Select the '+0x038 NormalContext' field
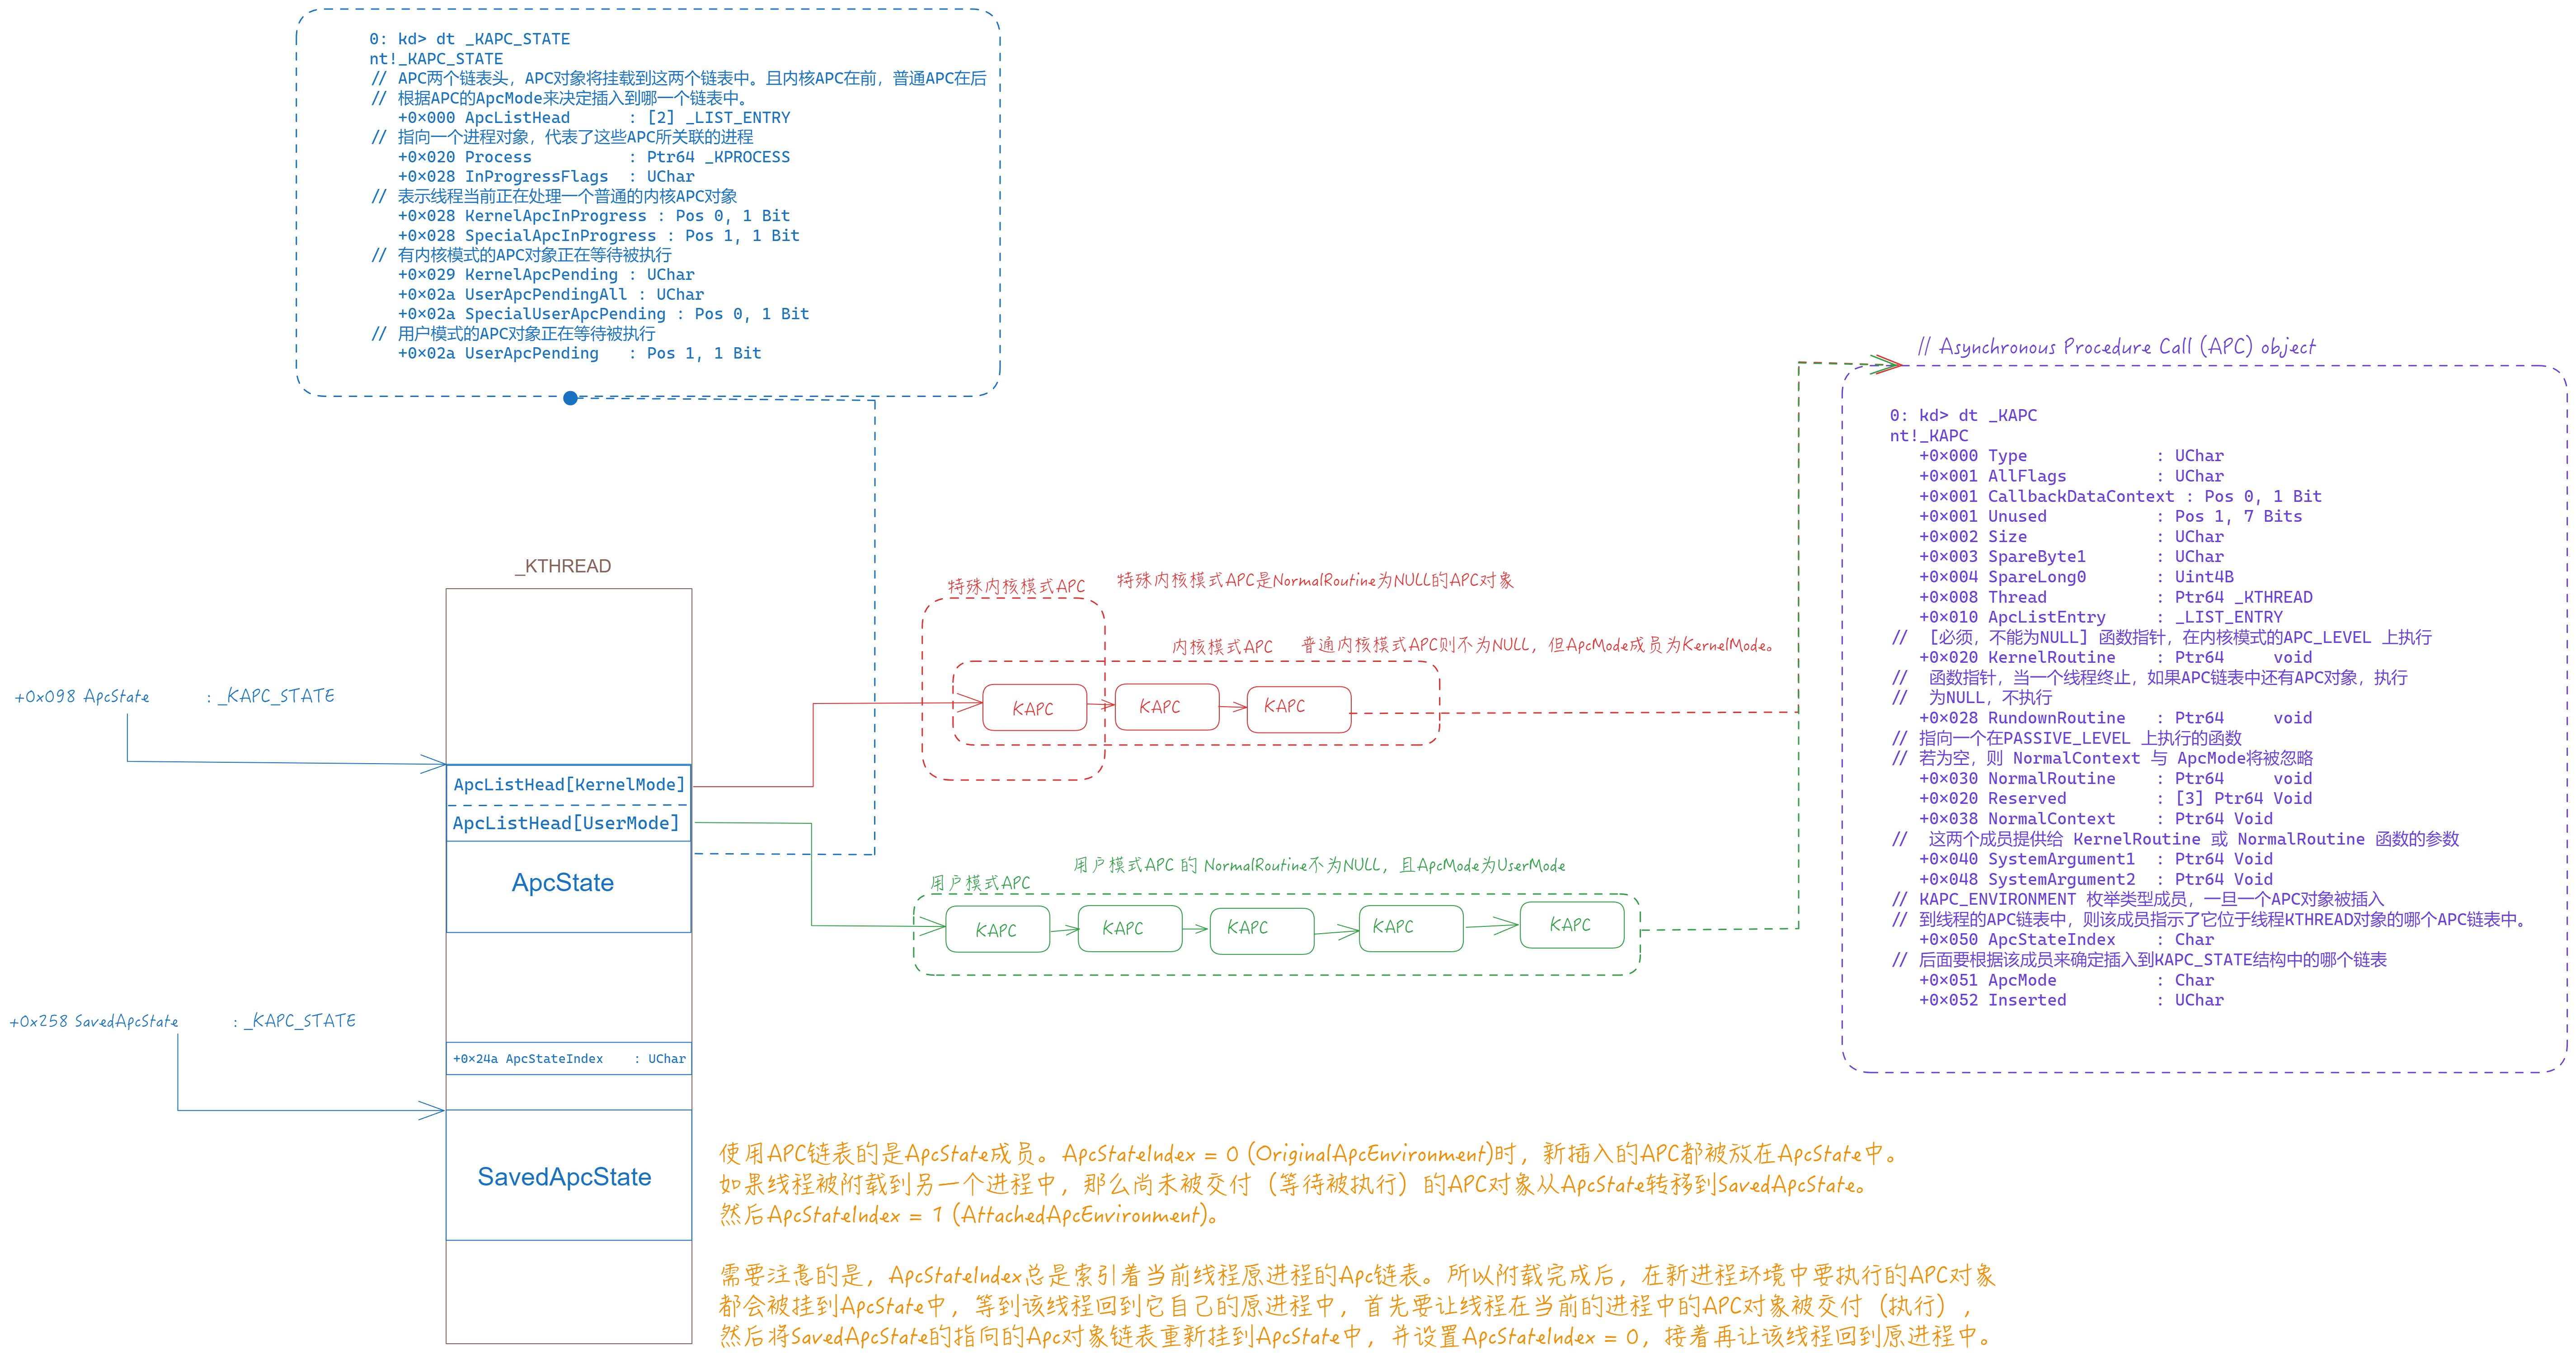This screenshot has height=1360, width=2576. point(2095,819)
